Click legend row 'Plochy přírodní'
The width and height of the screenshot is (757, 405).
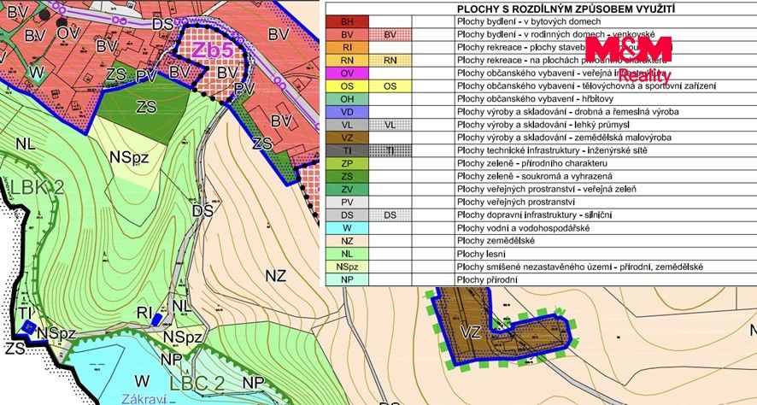coord(541,279)
